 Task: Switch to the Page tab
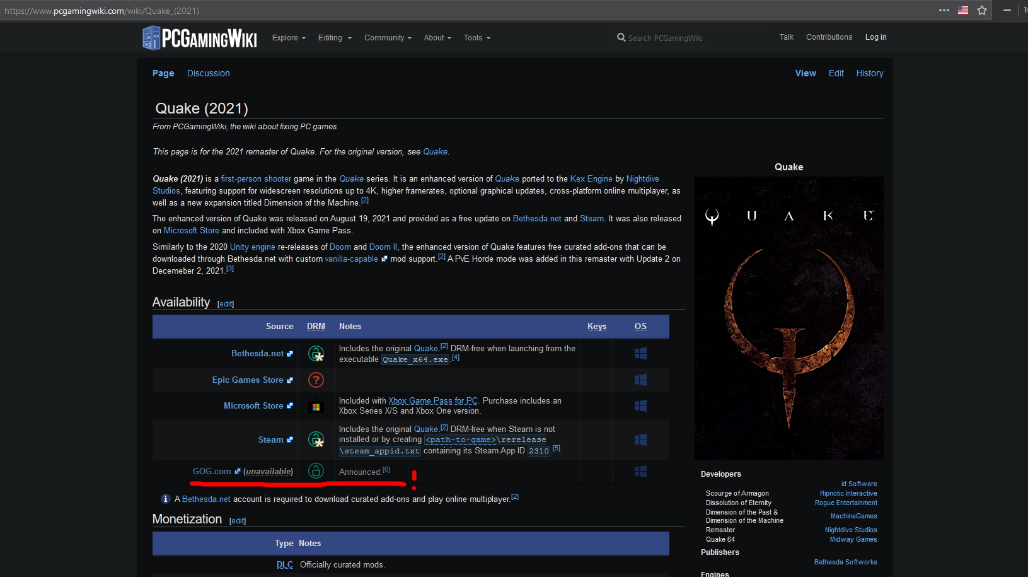point(163,73)
